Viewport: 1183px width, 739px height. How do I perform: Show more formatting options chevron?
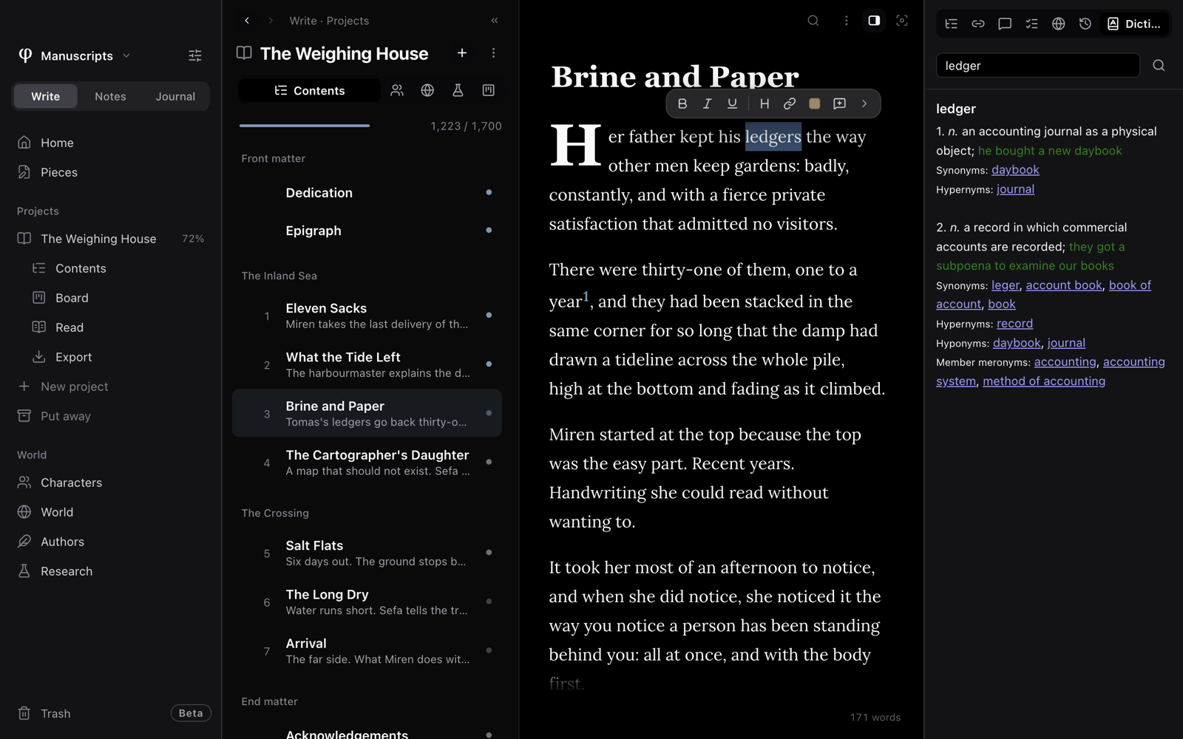coord(864,104)
